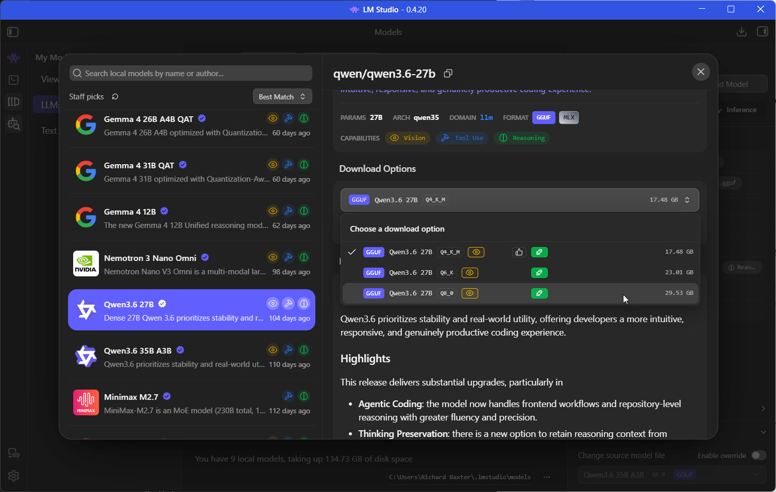Click the sidebar icon above the settings gear
This screenshot has width=776, height=492.
click(x=14, y=453)
